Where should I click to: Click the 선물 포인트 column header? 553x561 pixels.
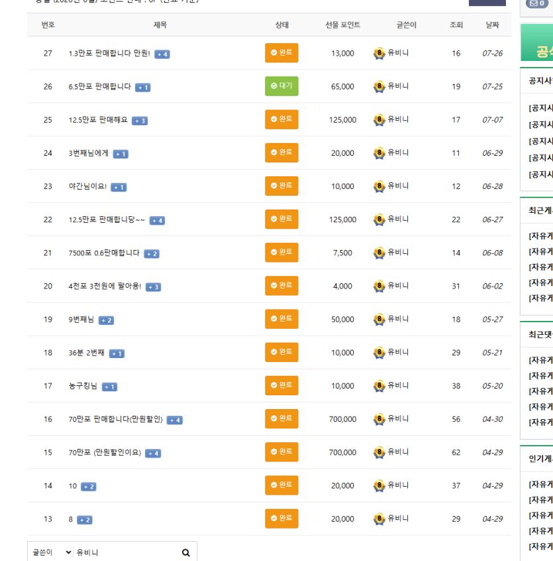tap(342, 25)
